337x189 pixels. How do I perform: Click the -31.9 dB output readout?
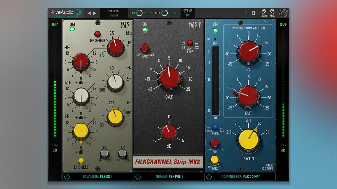[283, 145]
